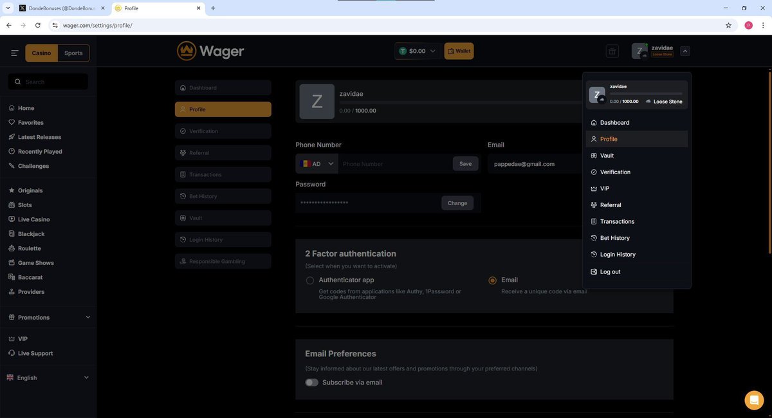Open Transactions in settings side list
Viewport: 772px width, 418px height.
tap(223, 174)
